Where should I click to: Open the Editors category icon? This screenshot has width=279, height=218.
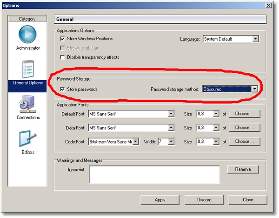[27, 139]
